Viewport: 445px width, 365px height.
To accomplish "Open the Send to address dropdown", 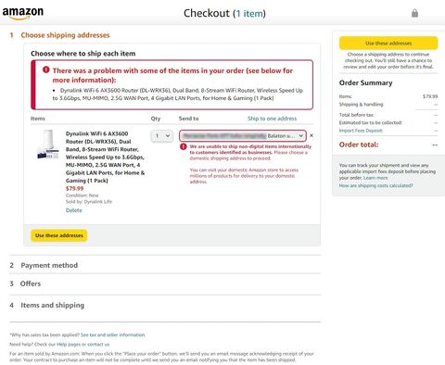I will coord(243,135).
